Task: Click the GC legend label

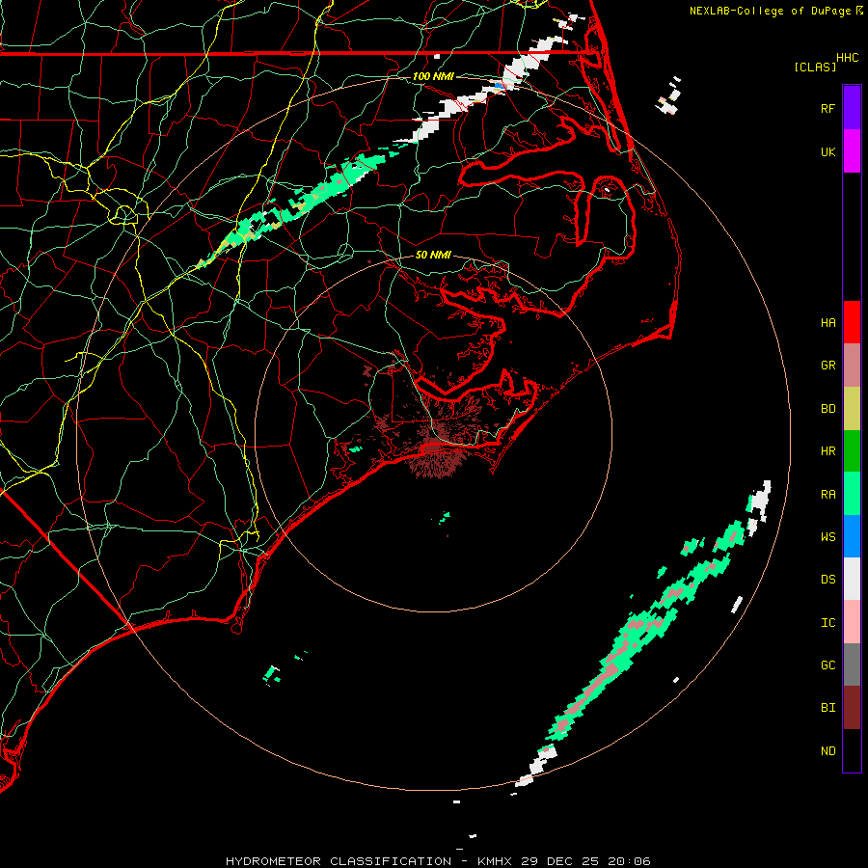Action: click(827, 665)
